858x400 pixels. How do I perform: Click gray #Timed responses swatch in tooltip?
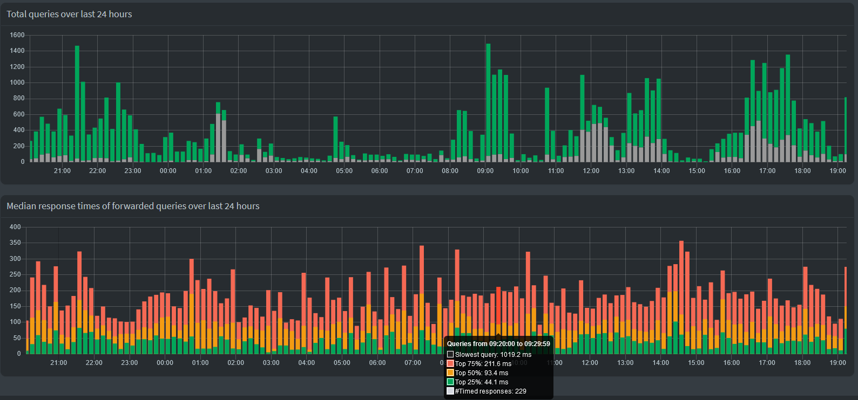coord(450,391)
